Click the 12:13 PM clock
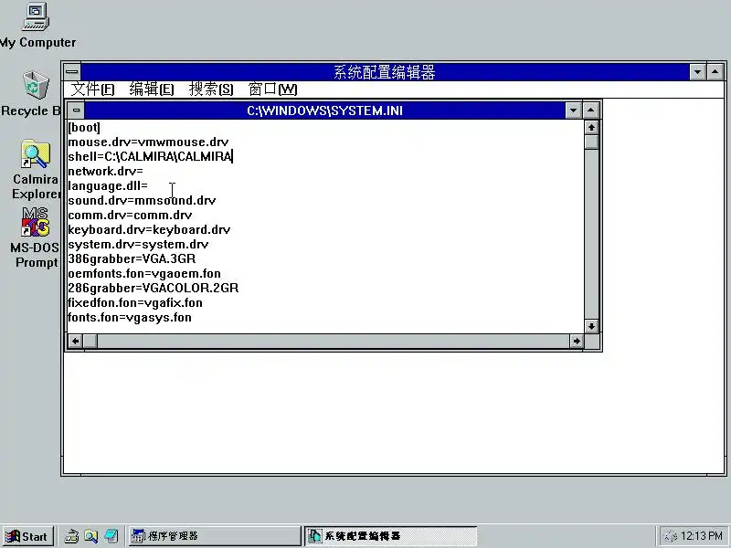The width and height of the screenshot is (731, 548). [701, 536]
